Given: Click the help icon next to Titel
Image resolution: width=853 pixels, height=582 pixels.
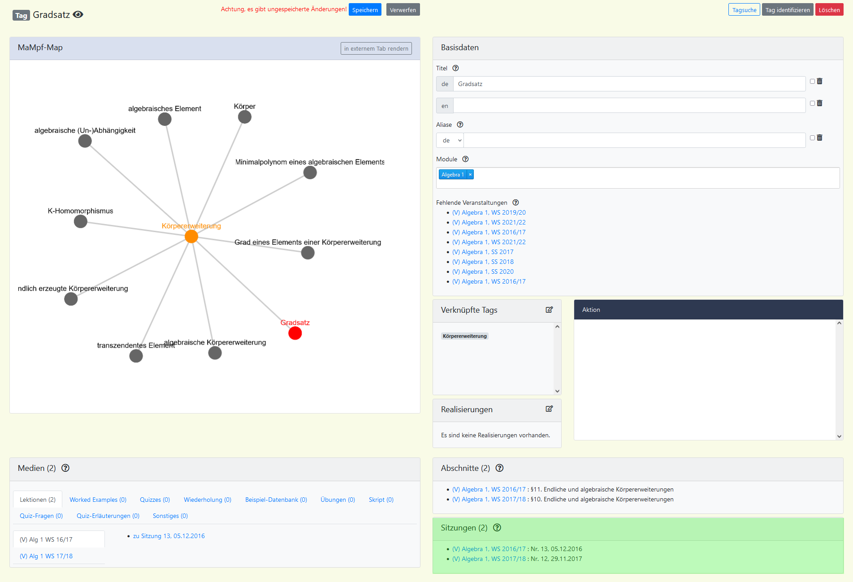Looking at the screenshot, I should [455, 68].
